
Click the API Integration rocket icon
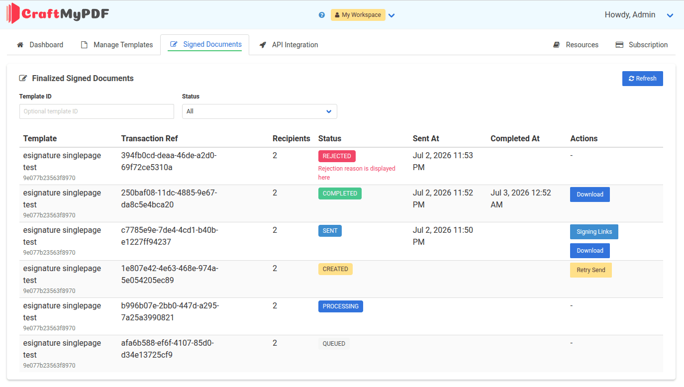click(x=263, y=45)
